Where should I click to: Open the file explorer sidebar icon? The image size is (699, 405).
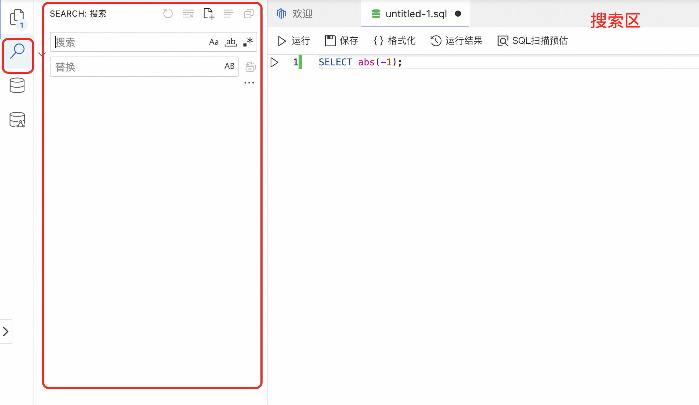point(17,17)
